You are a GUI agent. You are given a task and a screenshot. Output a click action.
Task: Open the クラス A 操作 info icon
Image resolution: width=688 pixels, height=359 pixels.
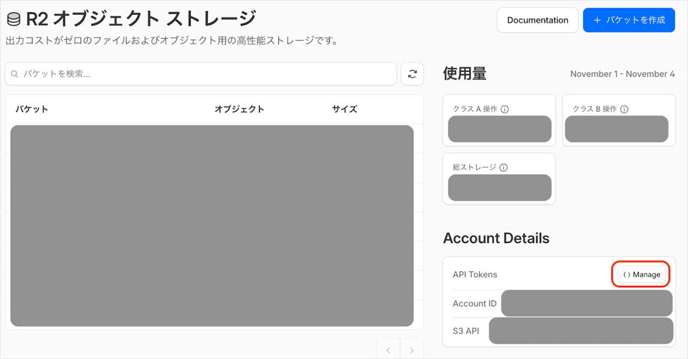505,109
